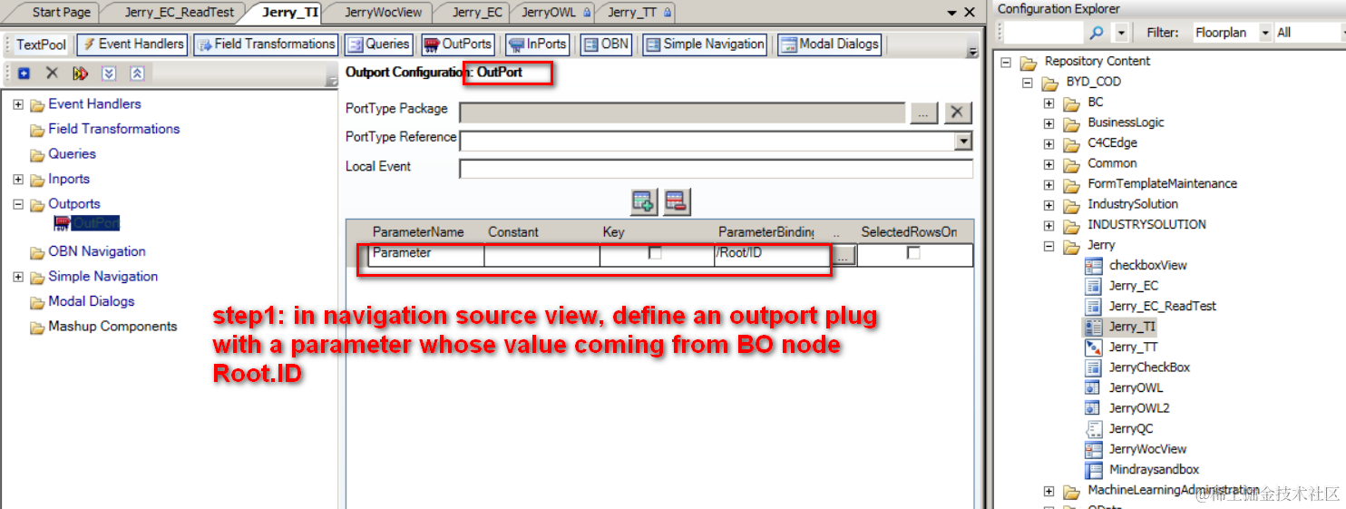Click the JerryWocView icon in the explorer
1346x509 pixels.
point(1094,449)
